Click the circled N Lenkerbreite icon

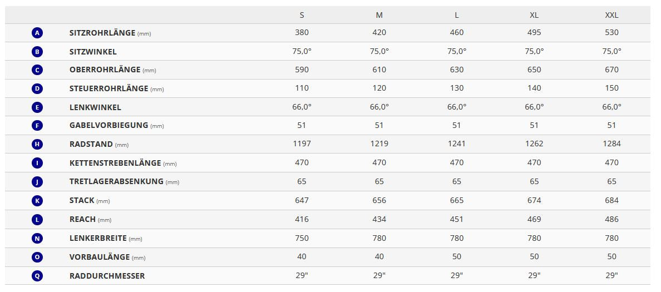tap(37, 239)
